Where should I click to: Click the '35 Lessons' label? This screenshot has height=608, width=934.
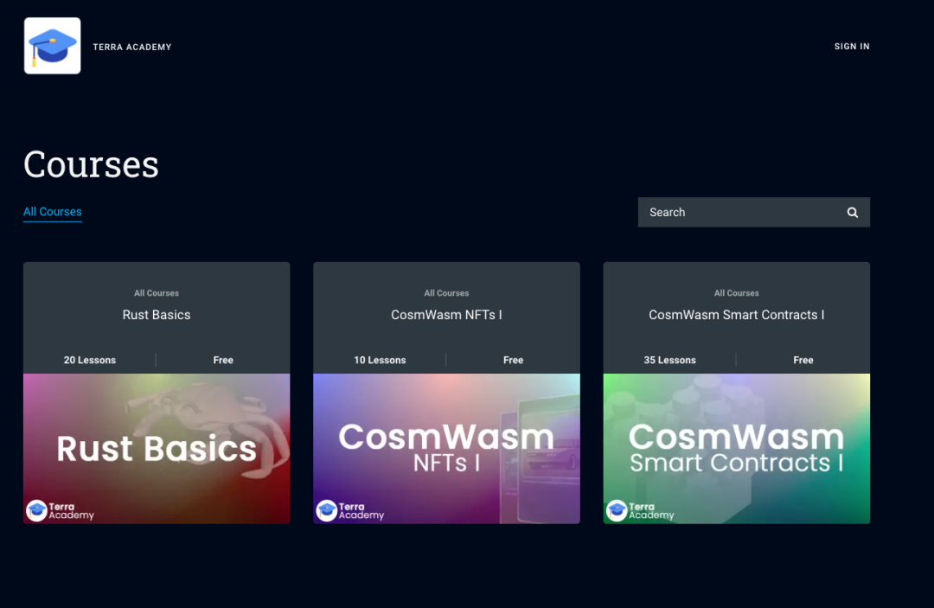point(669,361)
